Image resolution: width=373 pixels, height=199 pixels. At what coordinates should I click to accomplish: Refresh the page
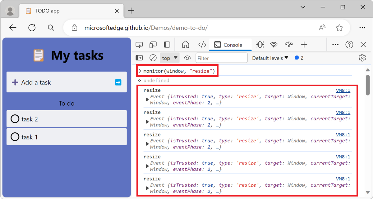tap(32, 28)
